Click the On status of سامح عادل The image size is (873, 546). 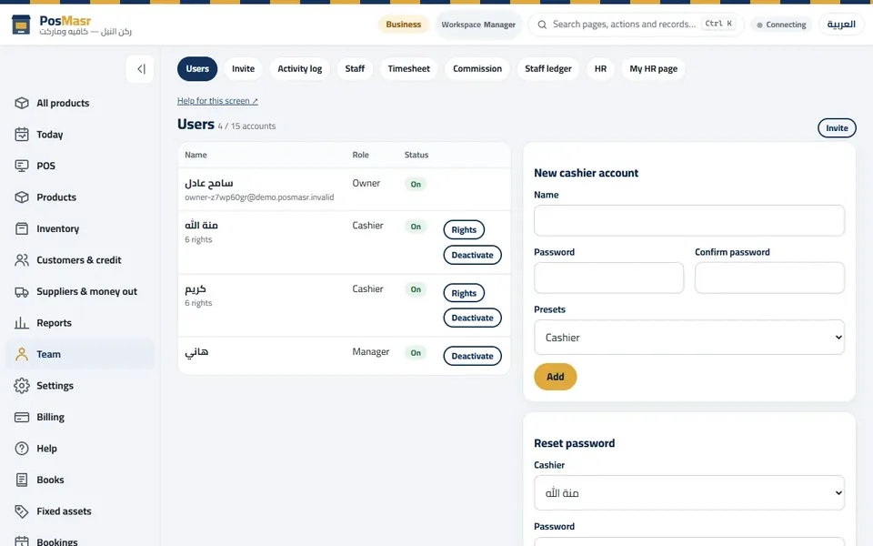click(416, 185)
